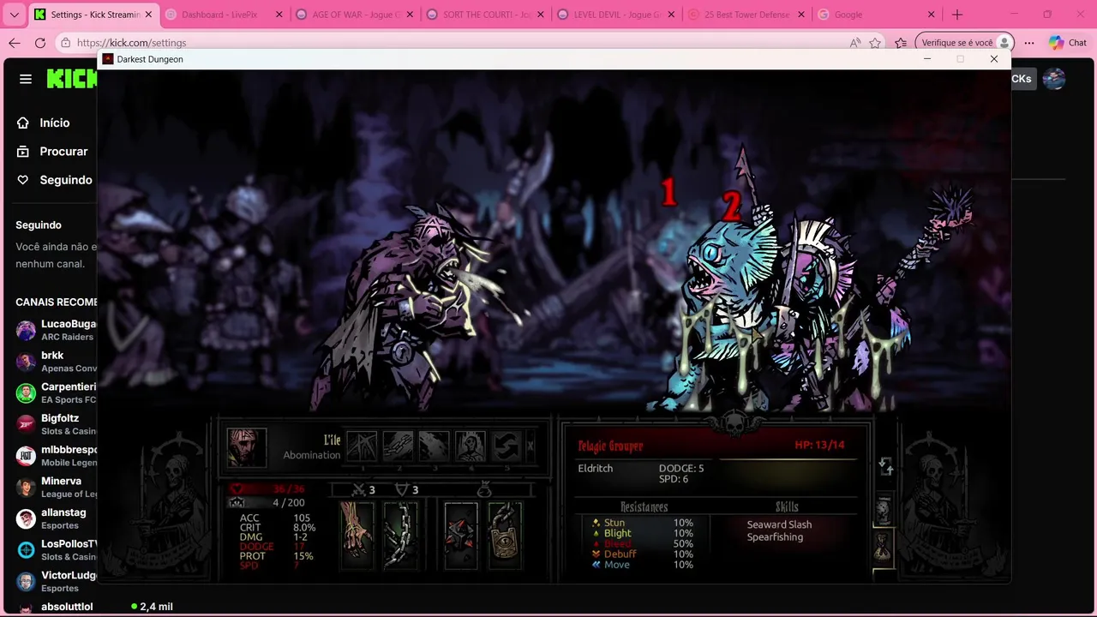Viewport: 1097px width, 617px height.
Task: Open Procurar in the Kick sidebar
Action: [55, 151]
